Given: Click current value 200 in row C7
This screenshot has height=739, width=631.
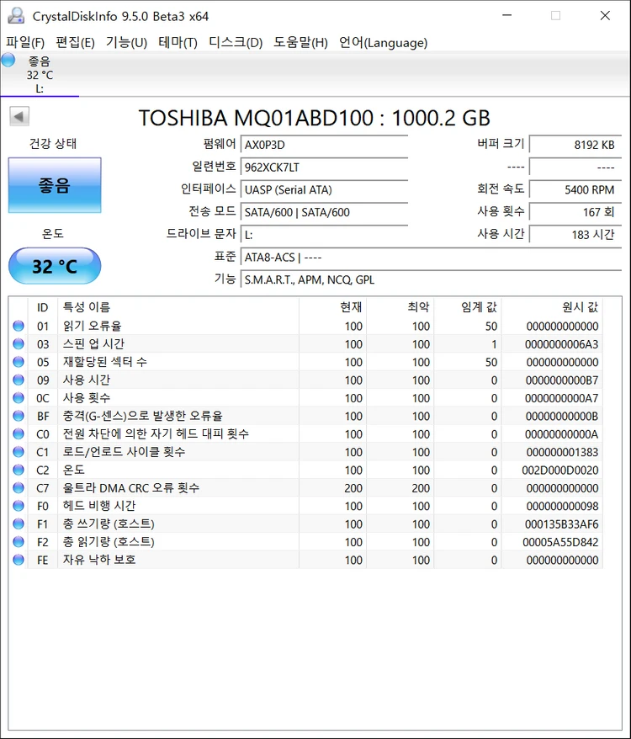Looking at the screenshot, I should 353,488.
